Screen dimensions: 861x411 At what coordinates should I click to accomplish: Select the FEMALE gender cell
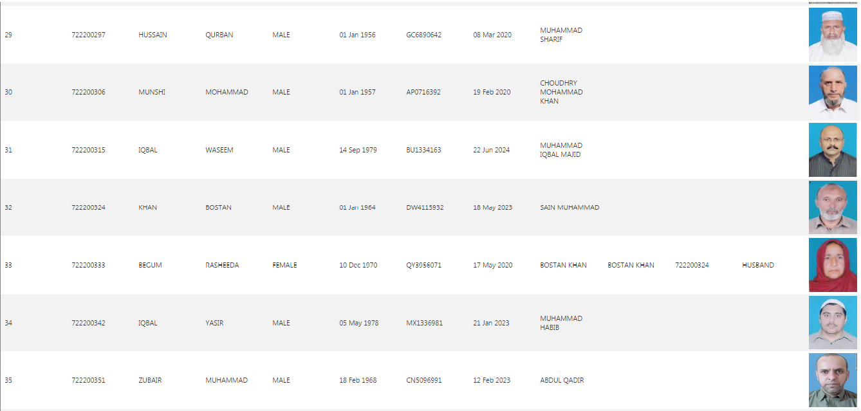284,265
